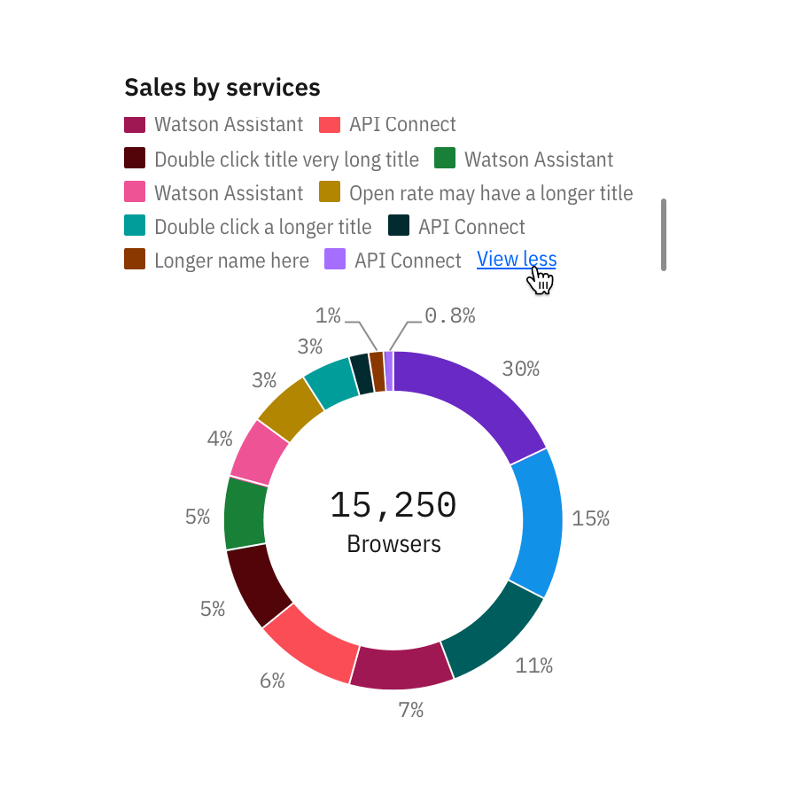Toggle the mustard Open rate legend swatch
This screenshot has width=794, height=794.
coord(330,192)
